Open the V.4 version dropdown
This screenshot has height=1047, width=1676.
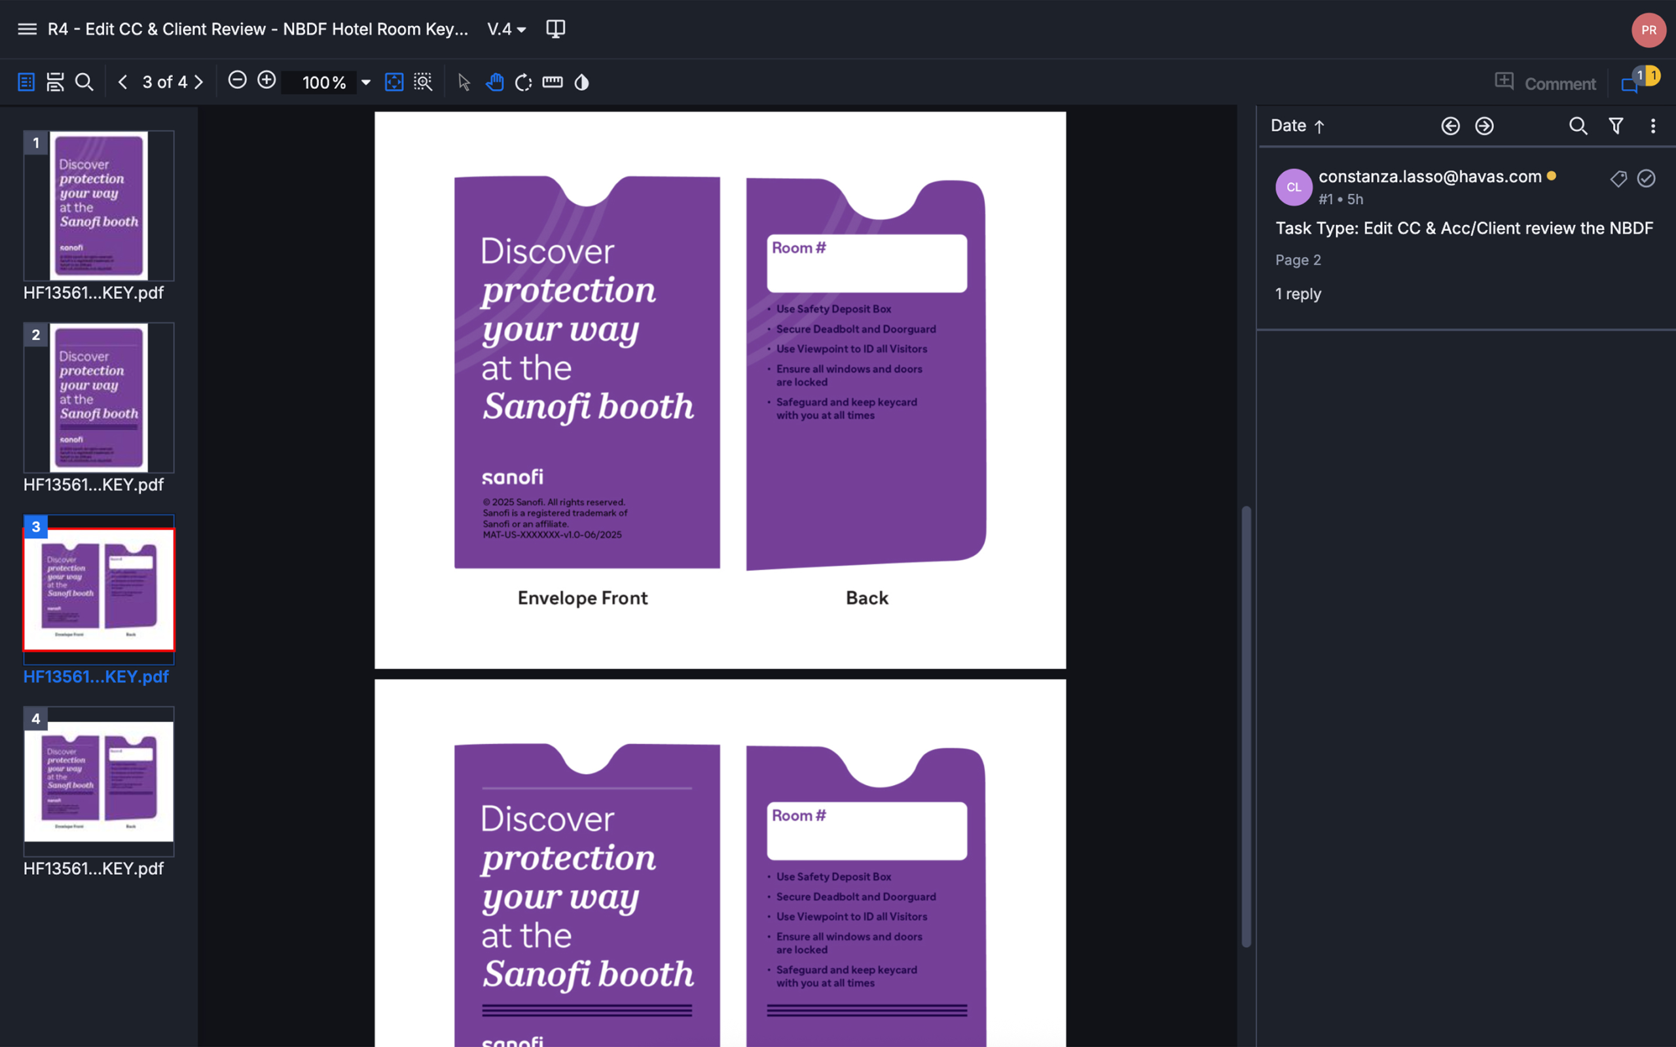506,29
